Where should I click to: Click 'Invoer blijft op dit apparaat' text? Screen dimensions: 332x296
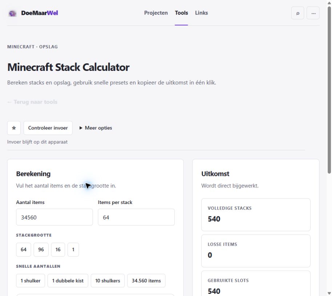point(37,142)
